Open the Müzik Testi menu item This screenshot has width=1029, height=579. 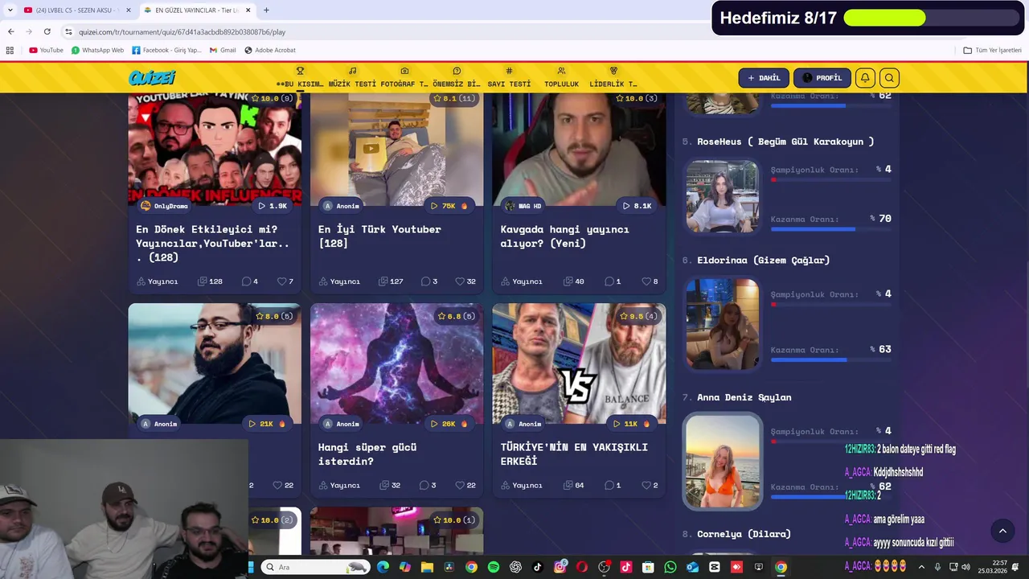pos(352,78)
